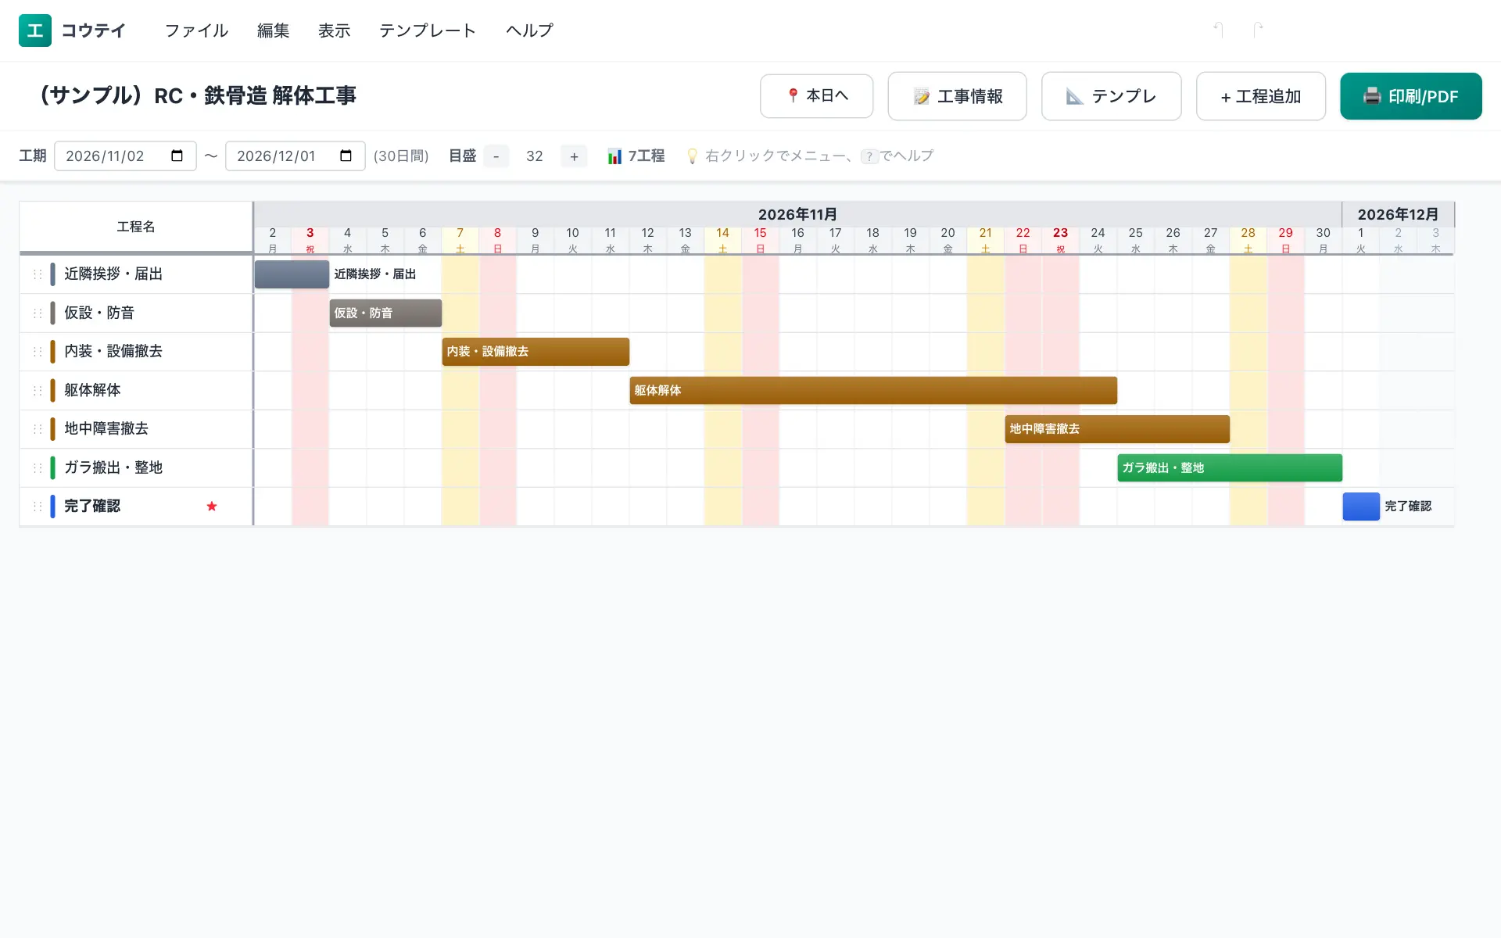Click the drag handle for 近隣挨拶・届出 row
Image resolution: width=1501 pixels, height=938 pixels.
(38, 274)
